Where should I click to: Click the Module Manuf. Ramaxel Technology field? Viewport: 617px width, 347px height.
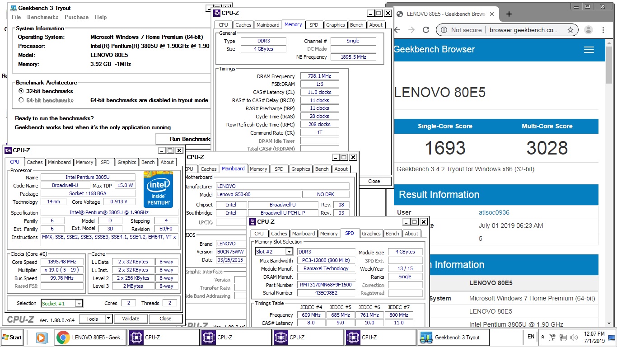pos(326,268)
